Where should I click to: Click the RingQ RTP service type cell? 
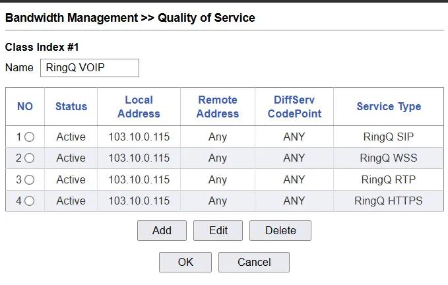pos(389,179)
